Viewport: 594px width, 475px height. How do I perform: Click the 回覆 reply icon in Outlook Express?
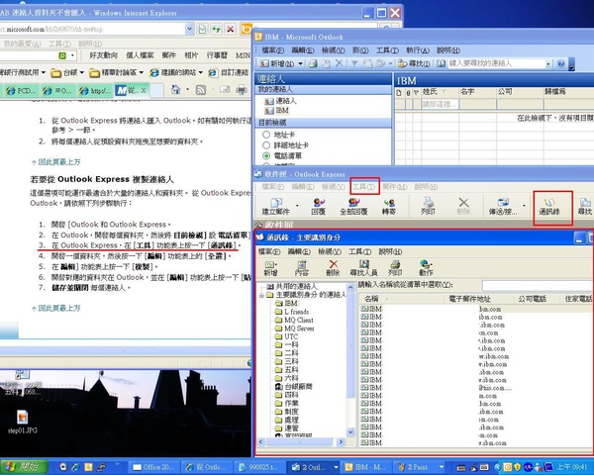[318, 207]
